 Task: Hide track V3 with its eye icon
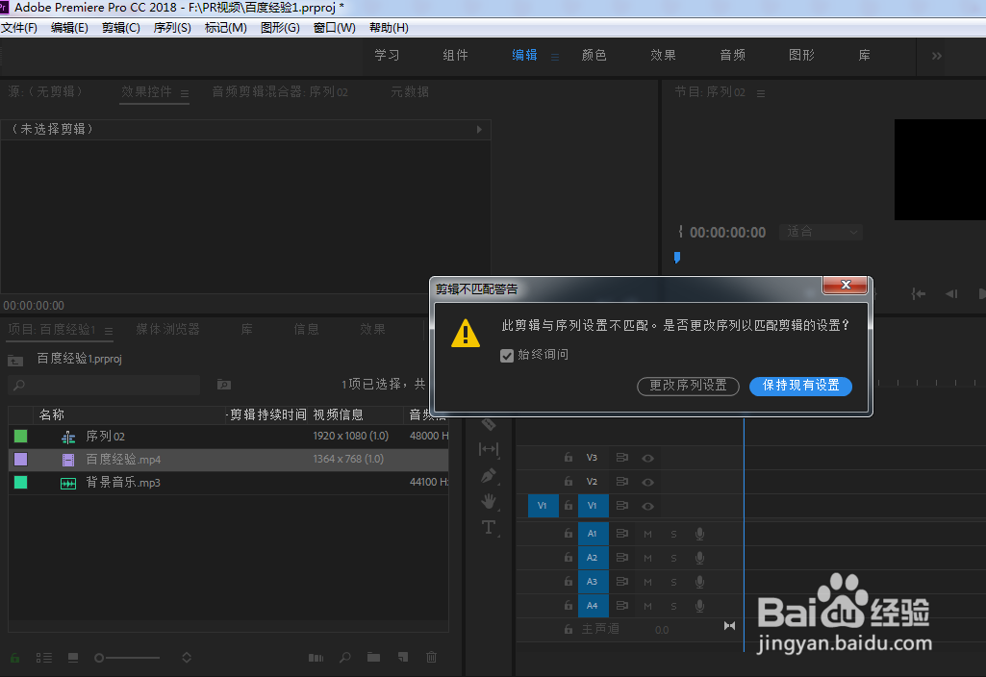pos(647,459)
